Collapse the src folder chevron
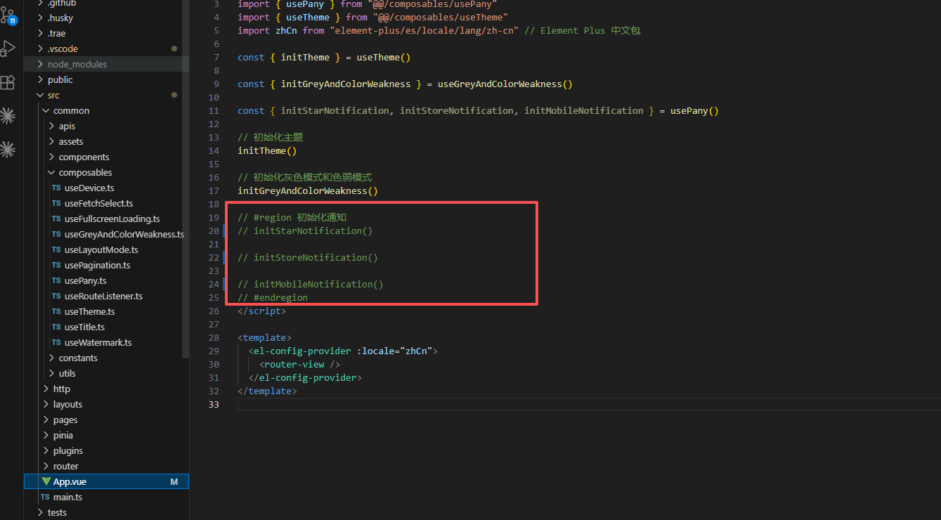 click(x=40, y=95)
